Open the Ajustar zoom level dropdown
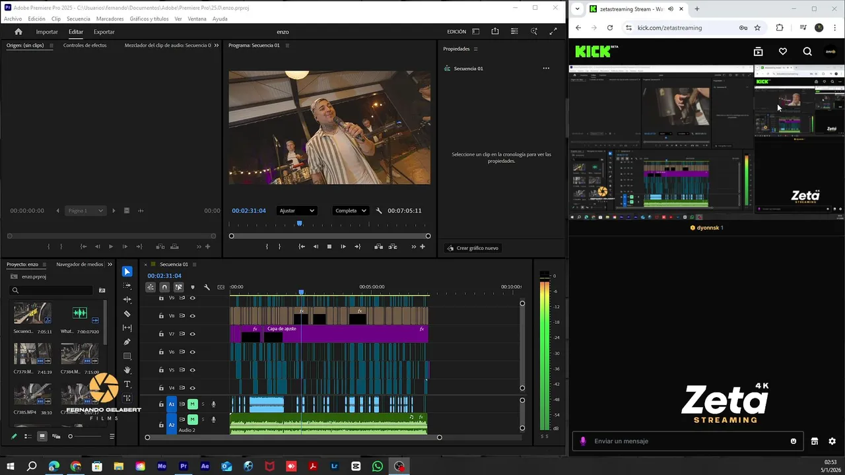This screenshot has width=845, height=475. [x=296, y=210]
